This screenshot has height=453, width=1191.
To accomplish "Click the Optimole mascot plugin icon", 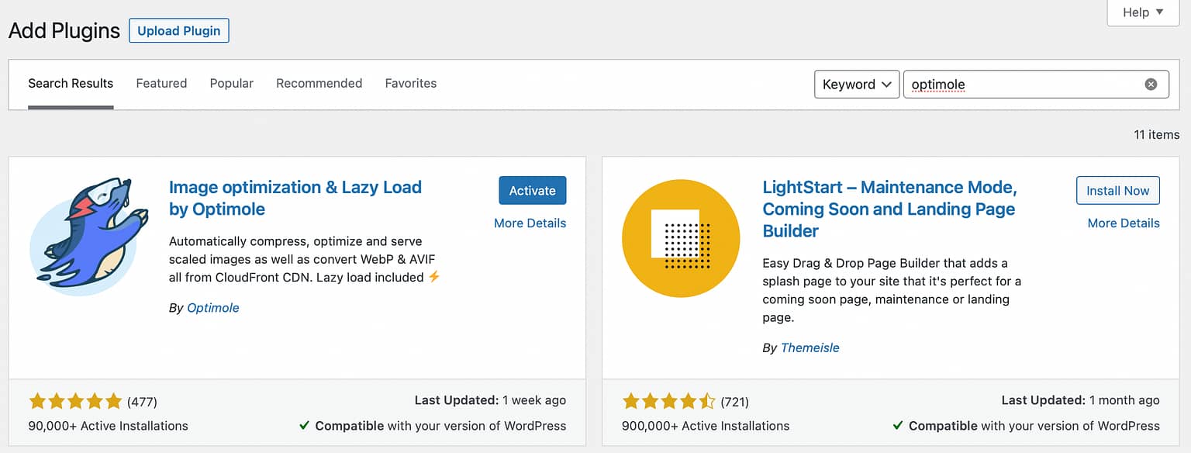I will coord(88,236).
